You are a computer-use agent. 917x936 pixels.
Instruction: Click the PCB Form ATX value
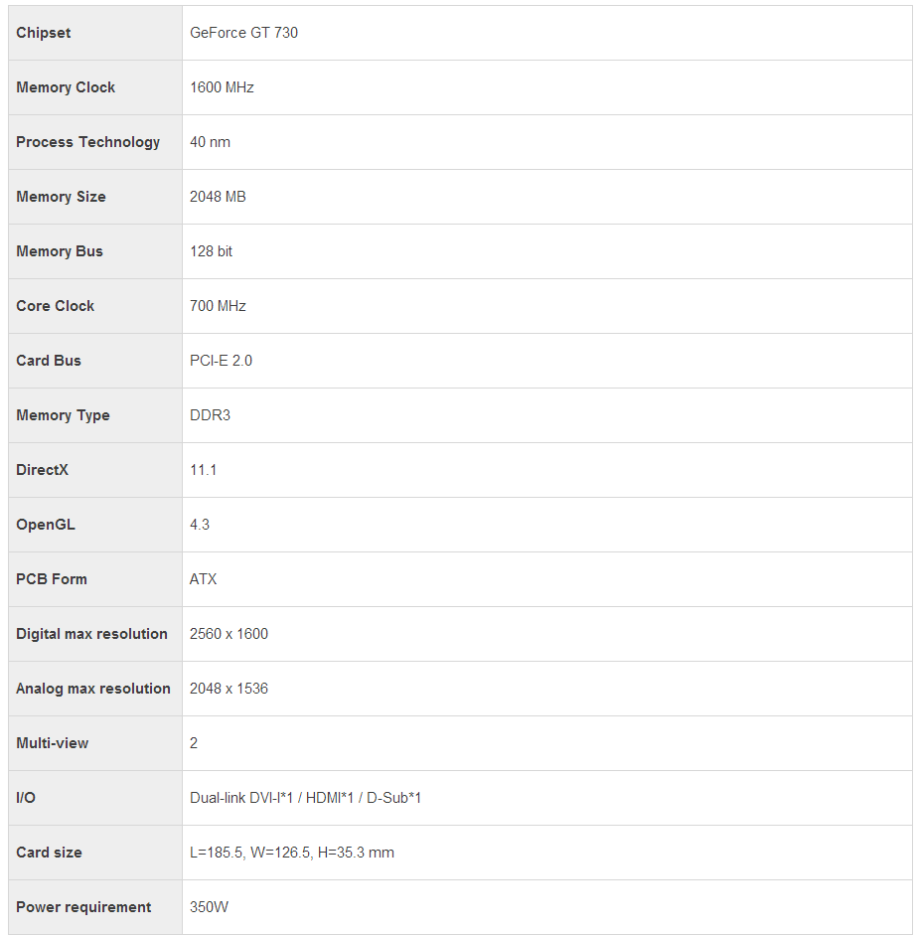203,579
